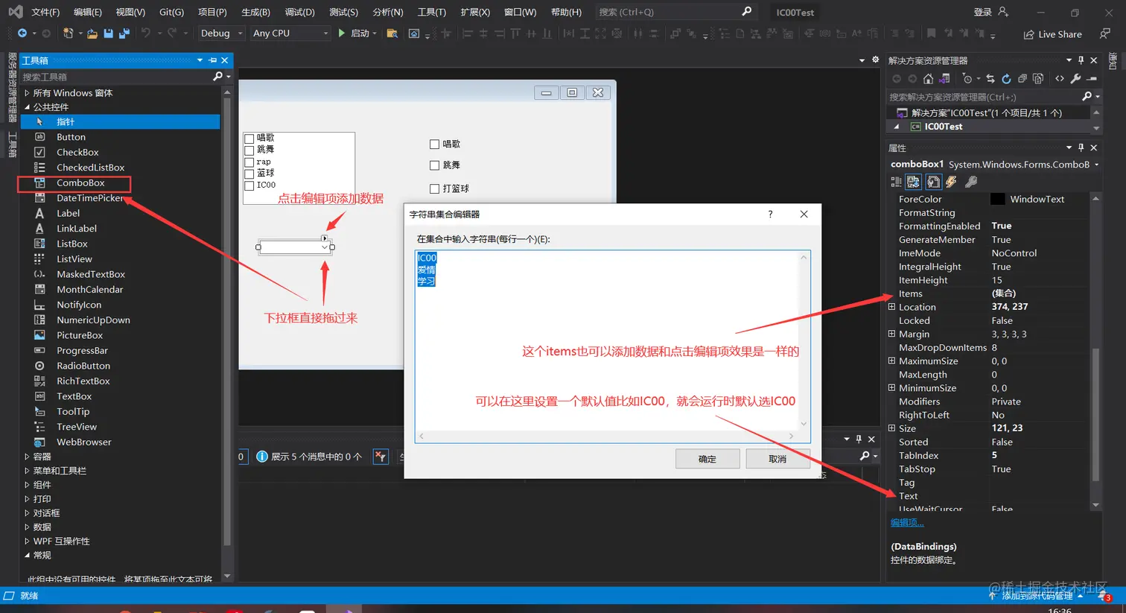Click the help question mark in string editor
The image size is (1126, 613).
pyautogui.click(x=770, y=214)
